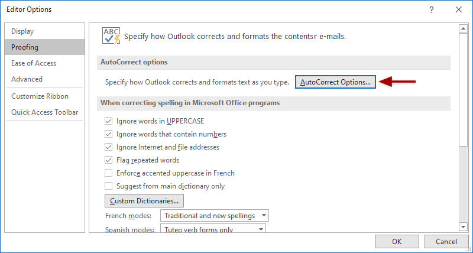This screenshot has width=473, height=253.
Task: Open Custom Dictionaries dialog
Action: tap(144, 201)
